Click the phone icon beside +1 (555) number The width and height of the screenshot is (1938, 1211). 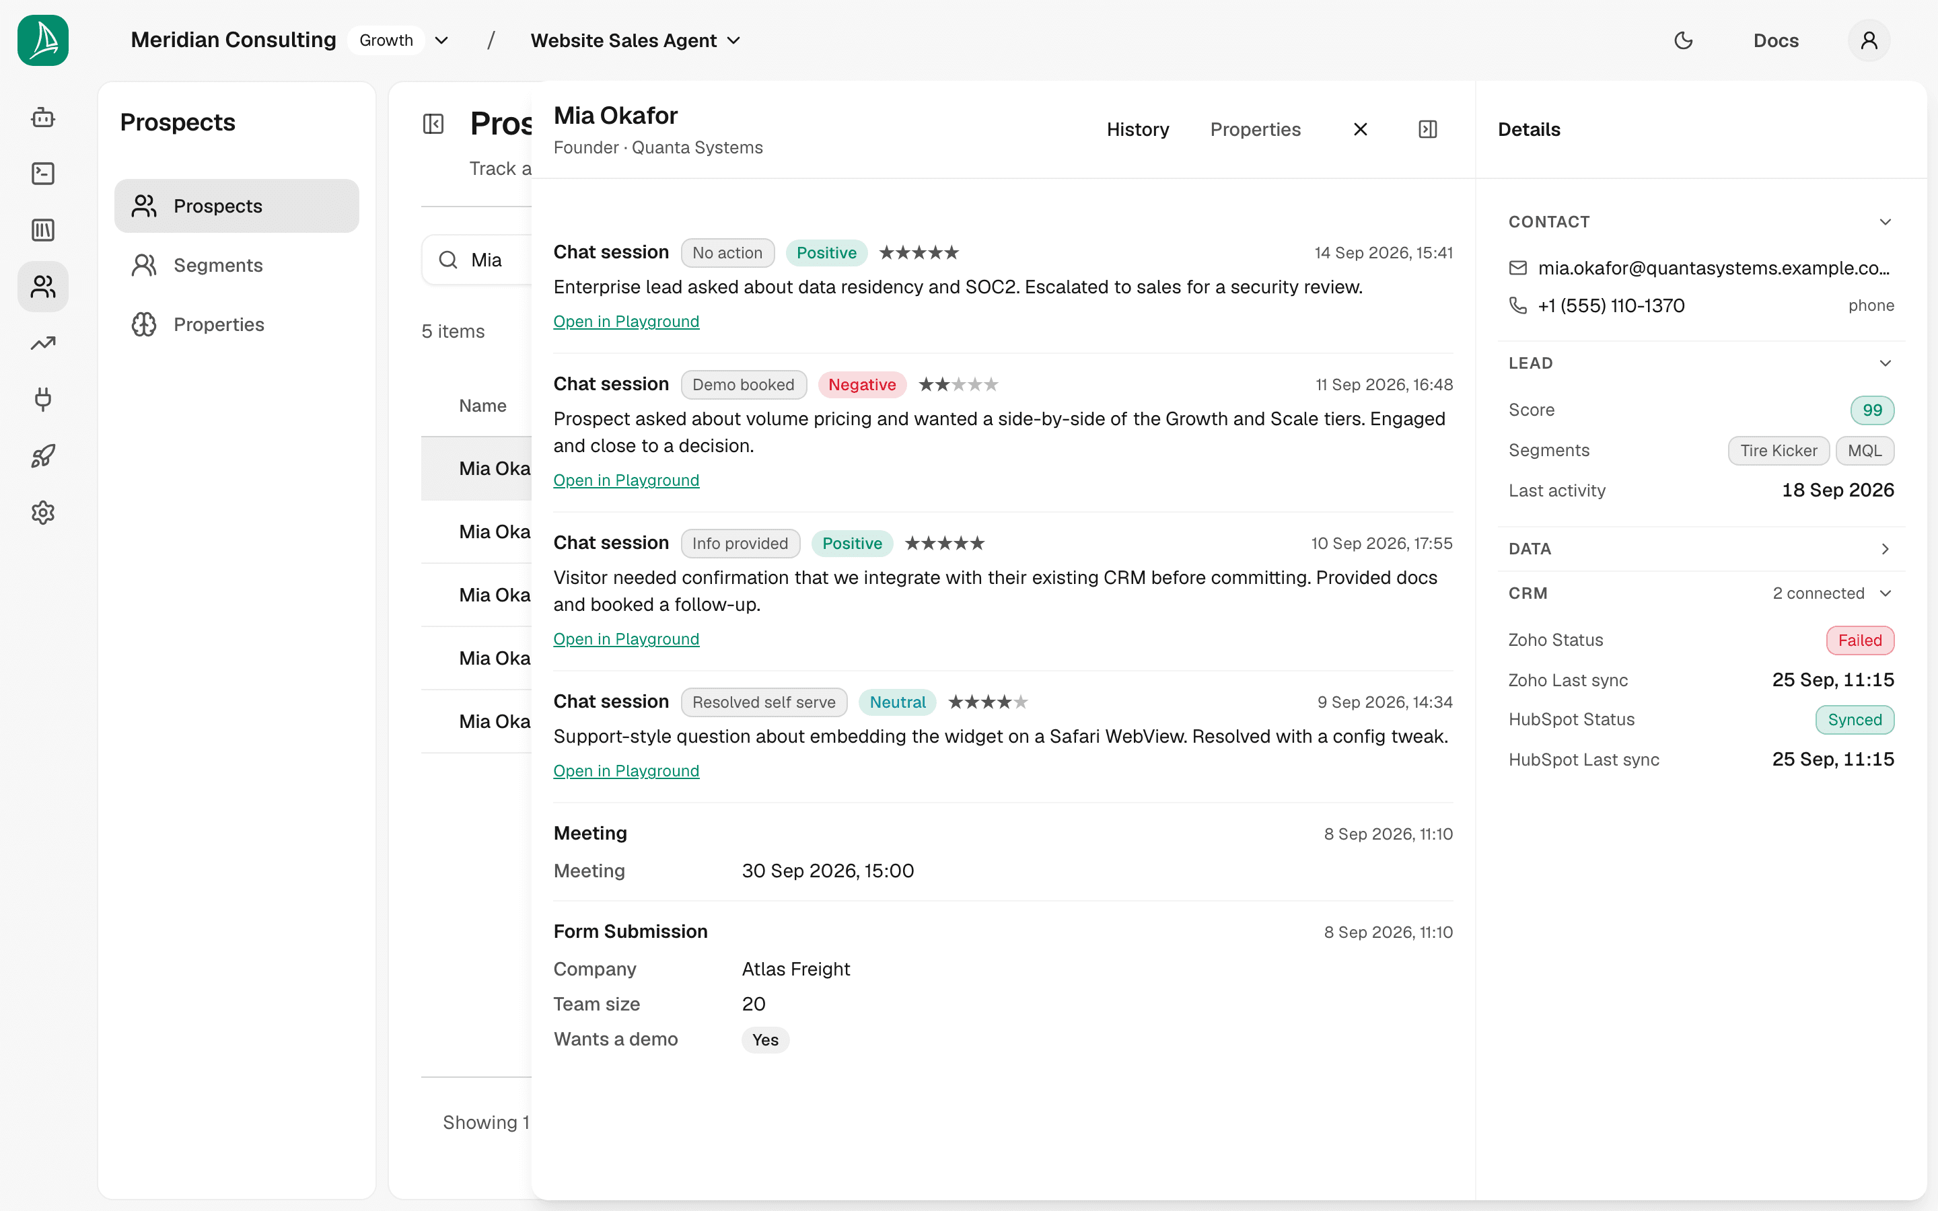[1517, 306]
